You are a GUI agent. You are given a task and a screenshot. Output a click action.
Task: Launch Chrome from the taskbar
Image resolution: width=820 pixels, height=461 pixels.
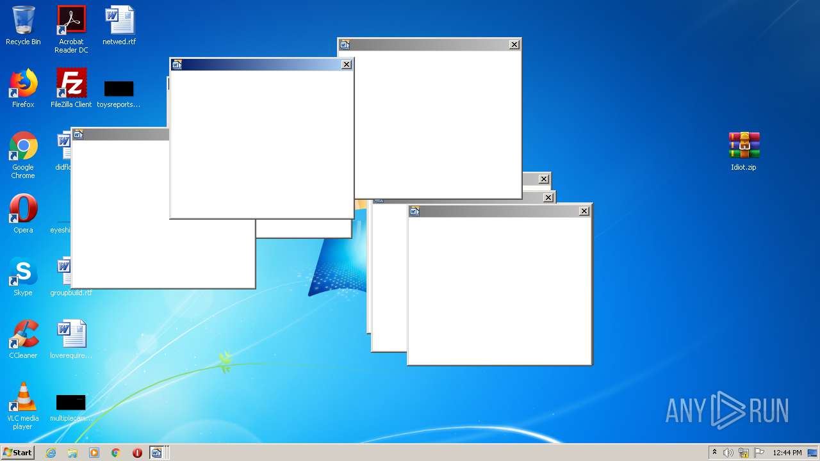(x=116, y=453)
